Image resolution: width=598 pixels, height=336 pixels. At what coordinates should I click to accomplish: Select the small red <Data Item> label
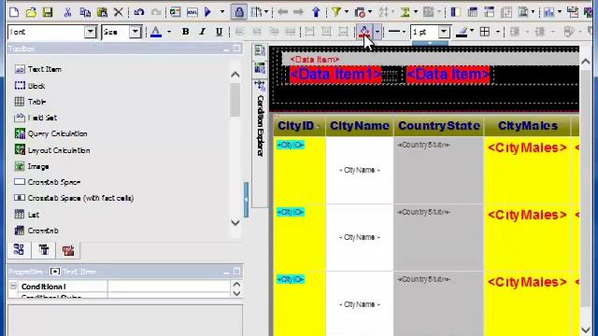(315, 60)
